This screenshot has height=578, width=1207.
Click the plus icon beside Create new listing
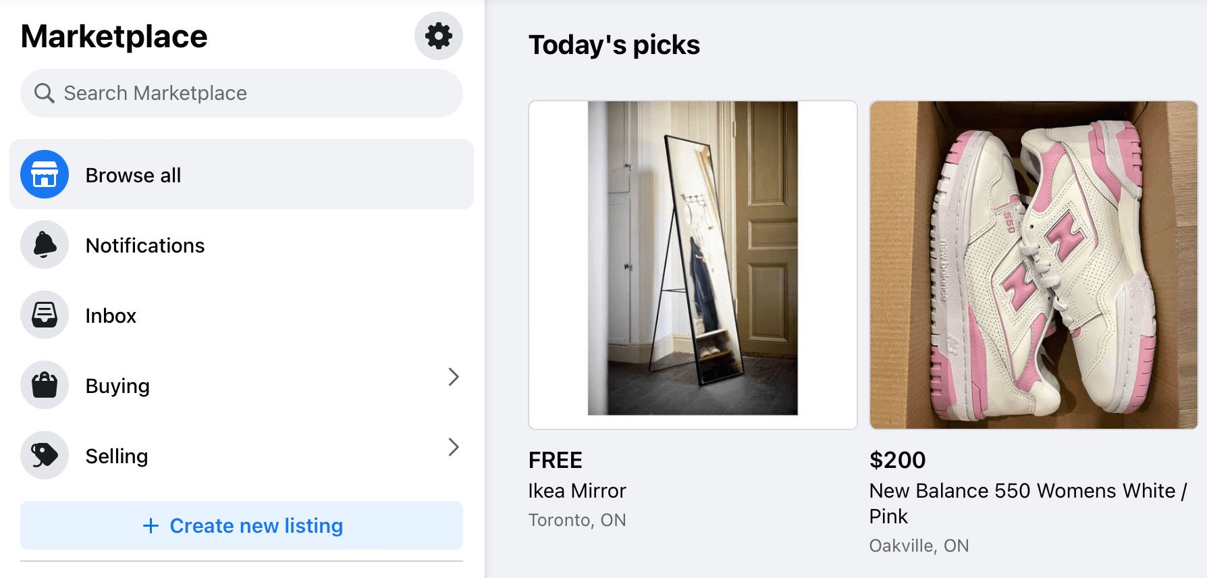pos(151,525)
